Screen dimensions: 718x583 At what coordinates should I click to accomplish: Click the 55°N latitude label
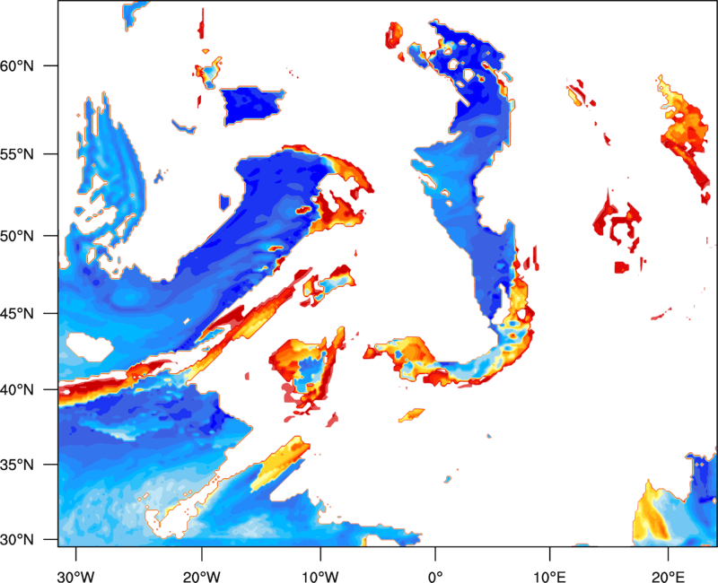click(x=17, y=154)
